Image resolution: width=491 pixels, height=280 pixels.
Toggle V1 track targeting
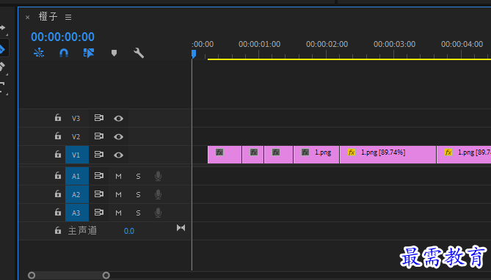77,155
